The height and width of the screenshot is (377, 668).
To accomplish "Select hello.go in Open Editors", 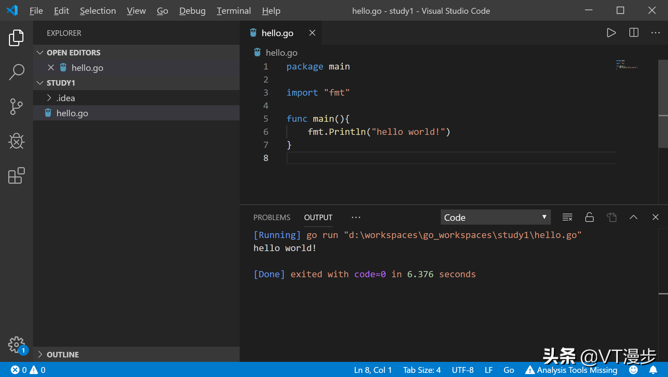I will pyautogui.click(x=136, y=68).
